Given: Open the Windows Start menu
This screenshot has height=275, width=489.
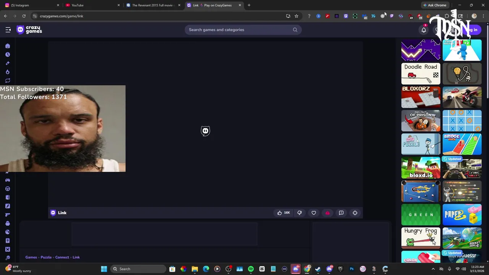Looking at the screenshot, I should pyautogui.click(x=104, y=269).
